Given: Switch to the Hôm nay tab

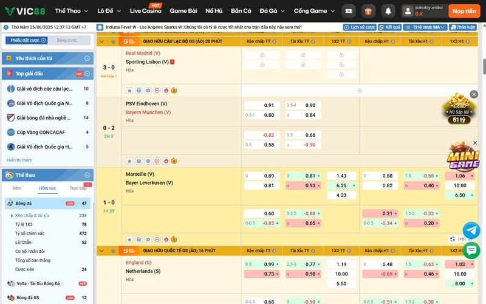Looking at the screenshot, I should [x=47, y=188].
